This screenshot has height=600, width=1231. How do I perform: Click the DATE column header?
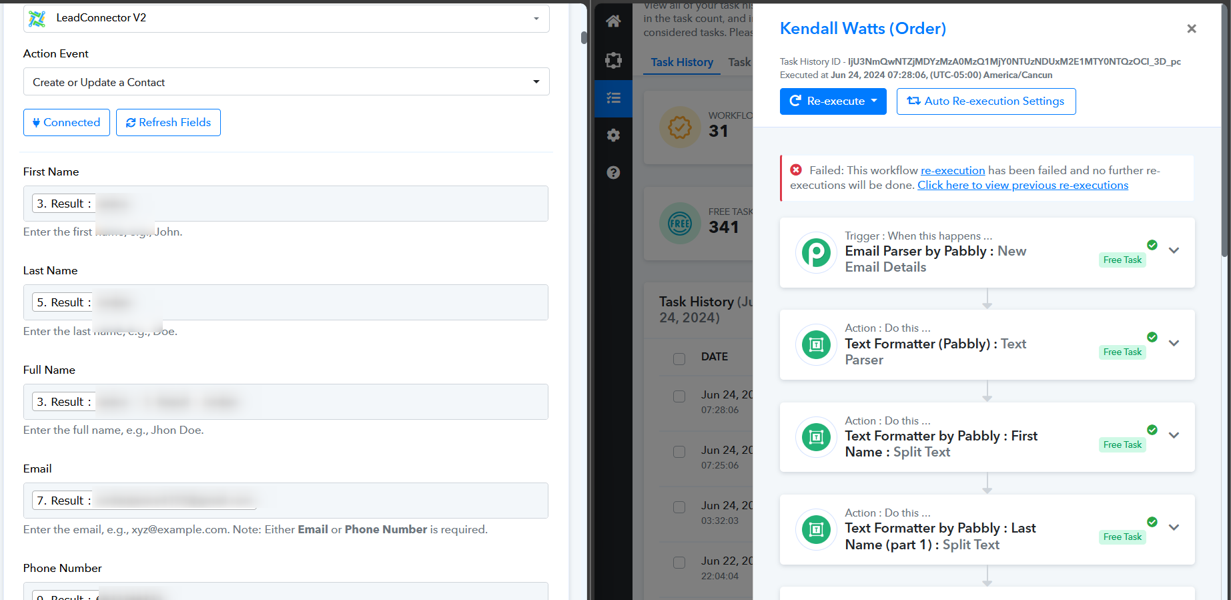[x=714, y=357]
